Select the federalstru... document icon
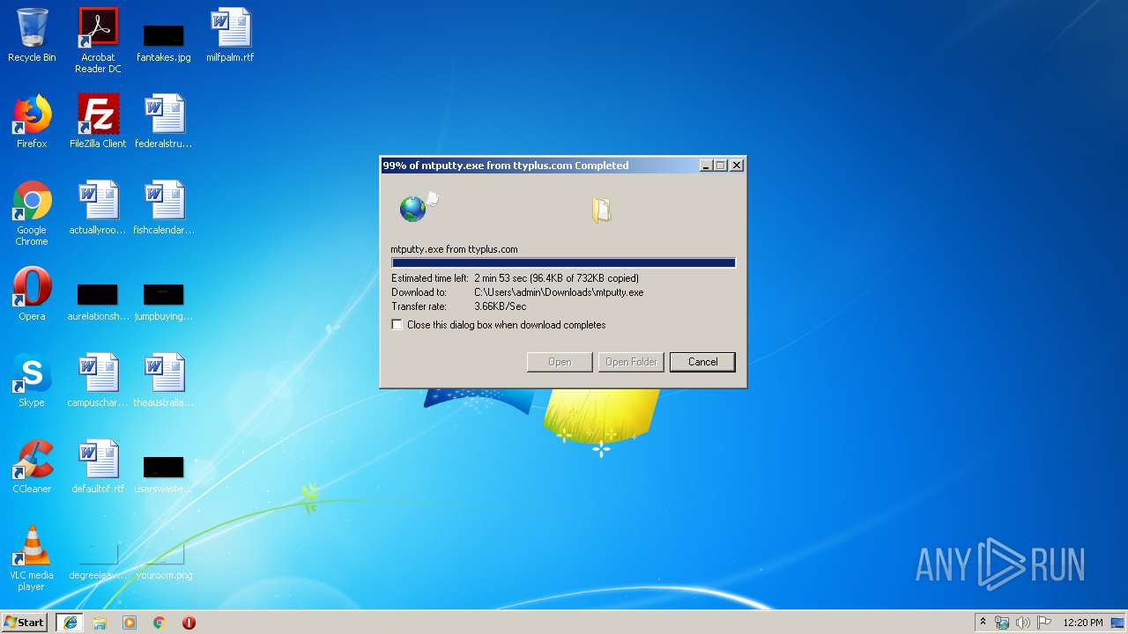1128x634 pixels. [164, 122]
